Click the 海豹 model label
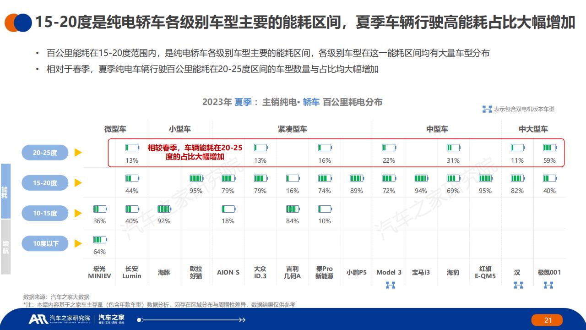This screenshot has width=586, height=330. (453, 272)
